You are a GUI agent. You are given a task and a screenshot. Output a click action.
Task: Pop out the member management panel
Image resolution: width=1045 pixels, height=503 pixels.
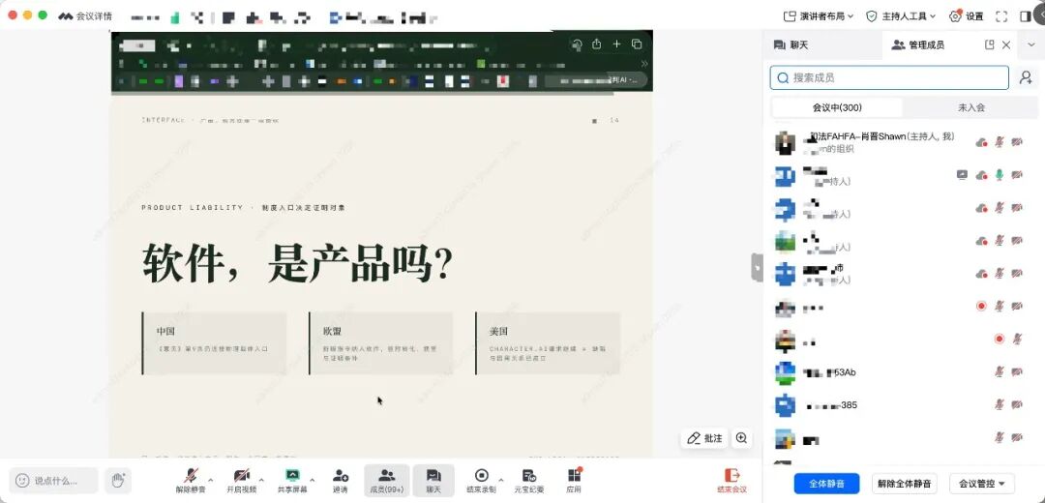pos(989,44)
